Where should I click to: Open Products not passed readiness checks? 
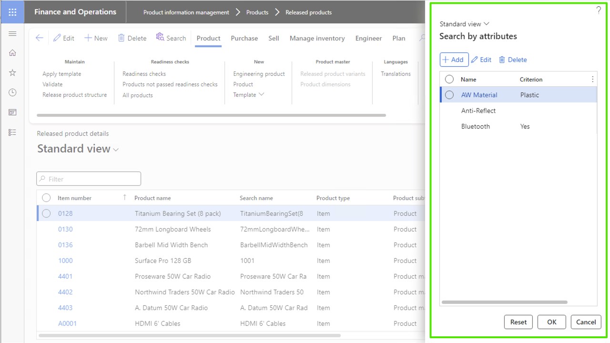(x=170, y=84)
